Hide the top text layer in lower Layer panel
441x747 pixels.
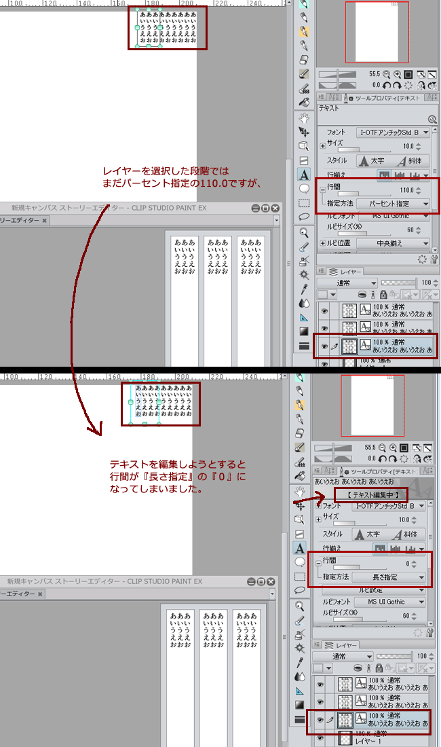click(320, 685)
